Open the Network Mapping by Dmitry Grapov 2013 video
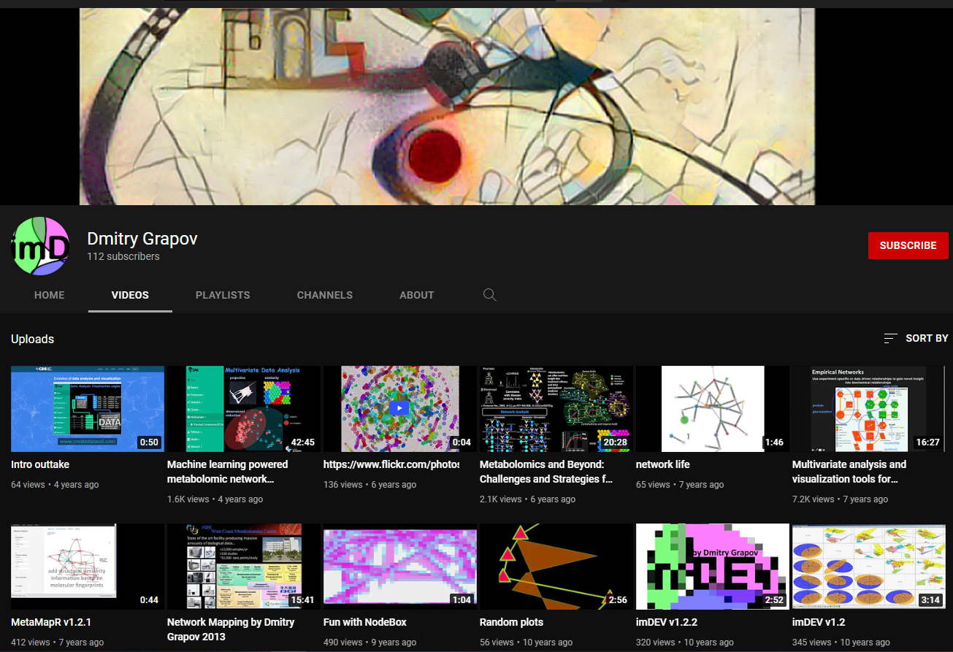 231,629
